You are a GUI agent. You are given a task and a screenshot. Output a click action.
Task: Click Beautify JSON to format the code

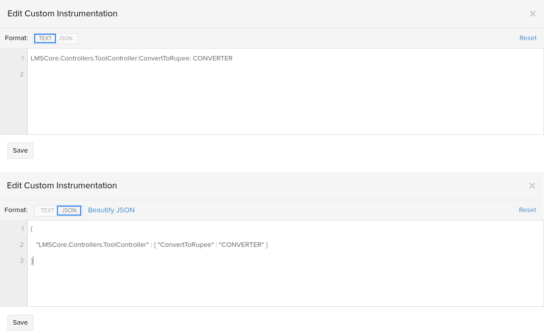coord(111,210)
